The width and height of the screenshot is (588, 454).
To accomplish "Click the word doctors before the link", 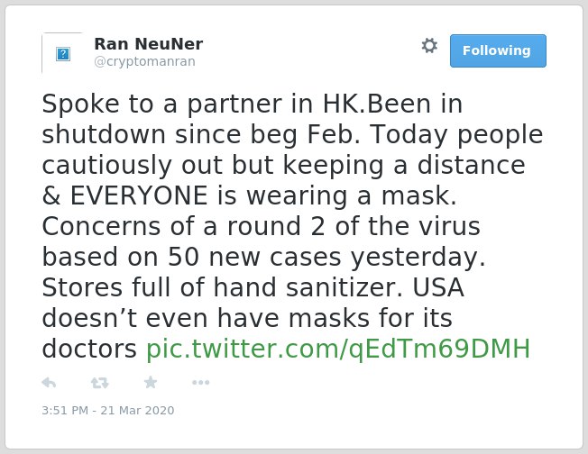I will coord(89,350).
